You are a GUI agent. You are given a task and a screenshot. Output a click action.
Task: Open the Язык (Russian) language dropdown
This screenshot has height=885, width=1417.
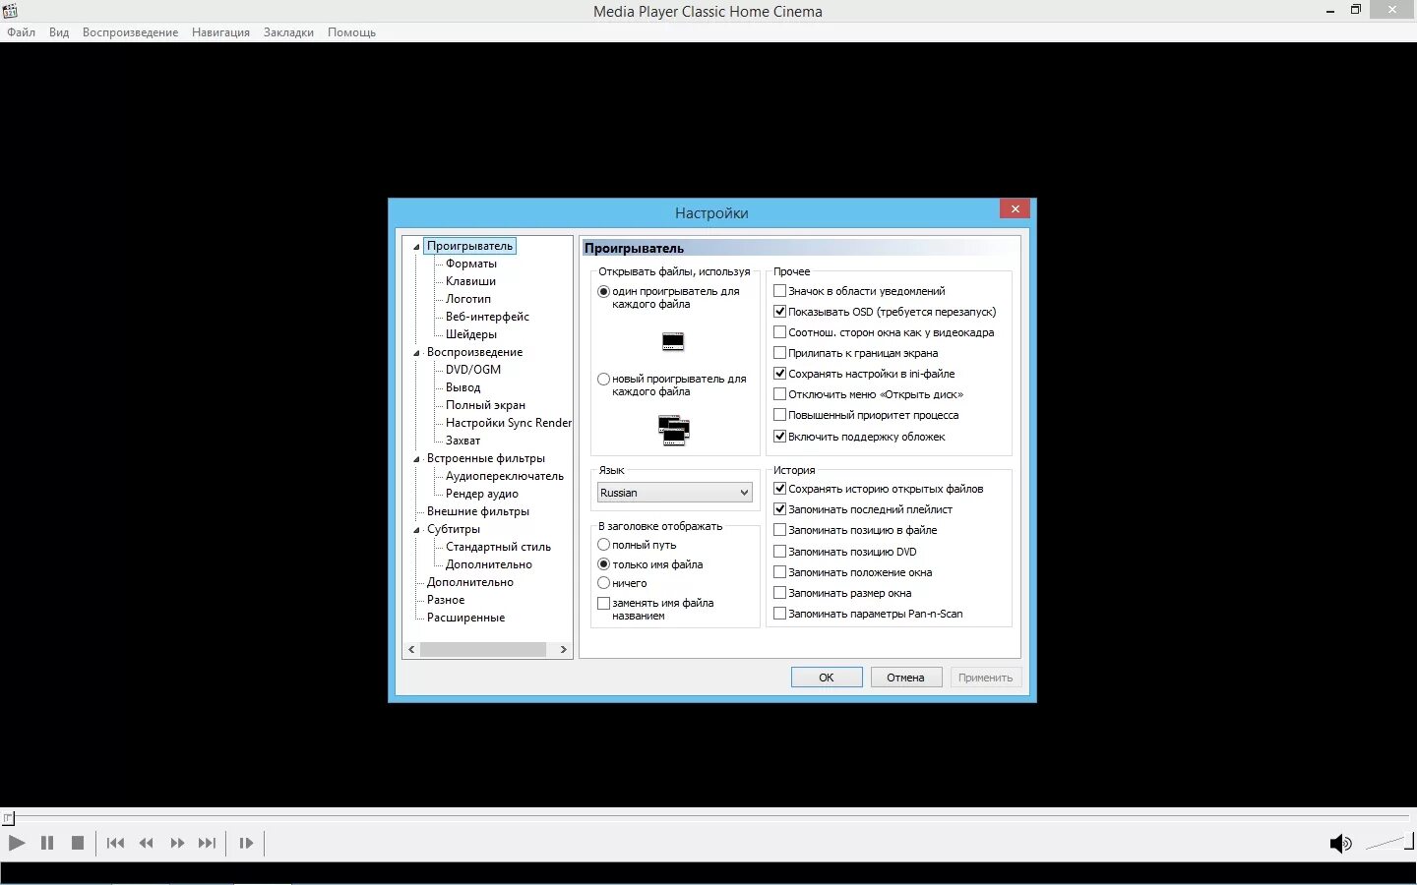pos(675,493)
